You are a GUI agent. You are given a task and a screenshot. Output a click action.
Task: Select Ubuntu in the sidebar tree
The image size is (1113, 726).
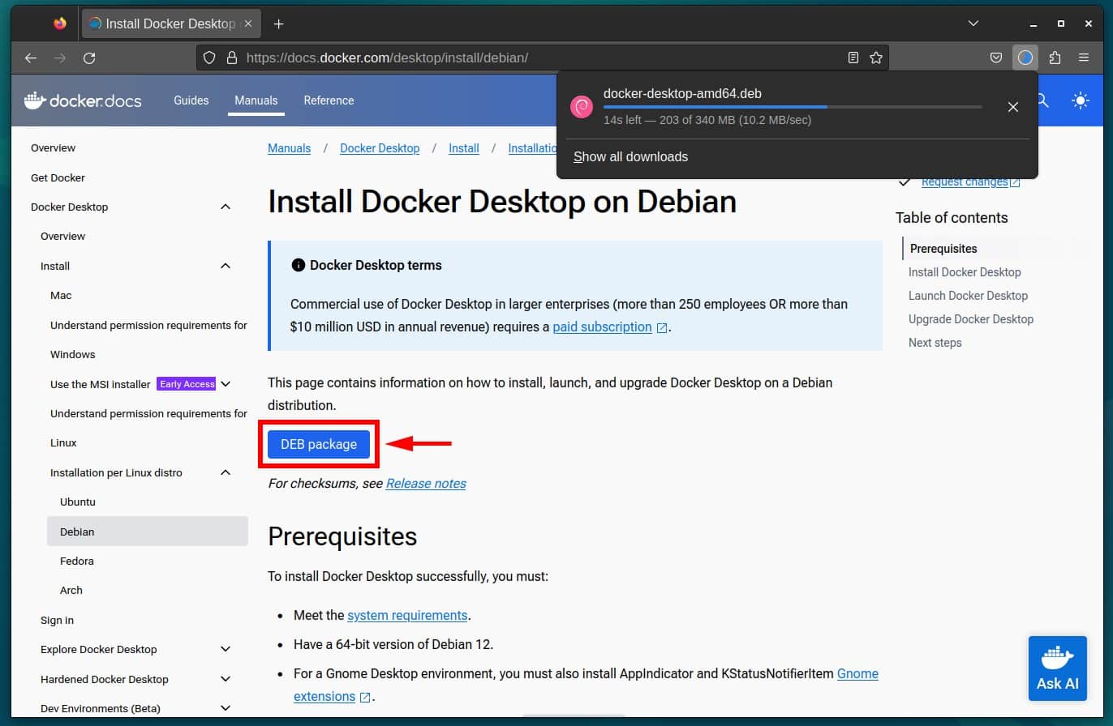point(78,502)
